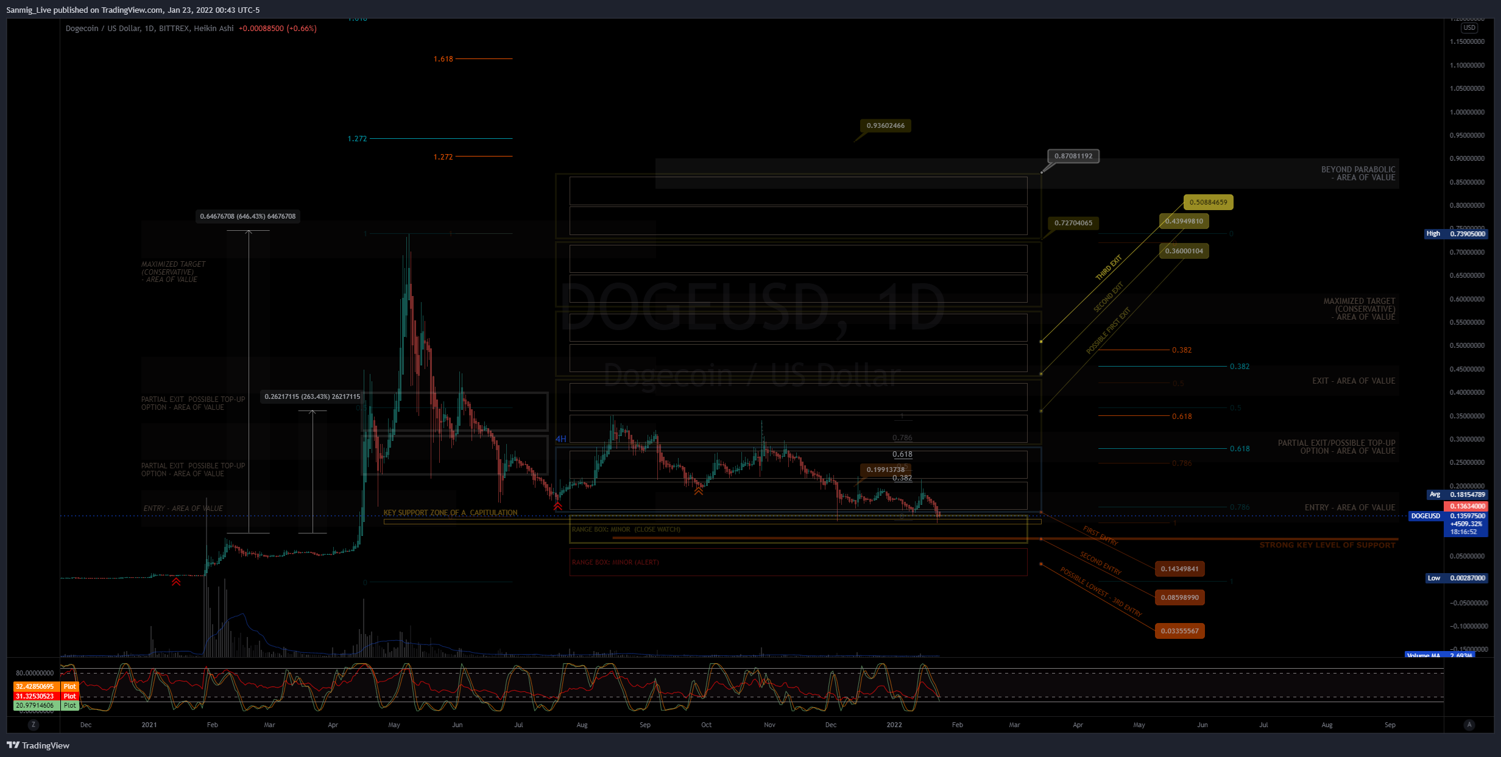Click the red double-arrow marker near late July
This screenshot has height=757, width=1501.
click(x=557, y=505)
